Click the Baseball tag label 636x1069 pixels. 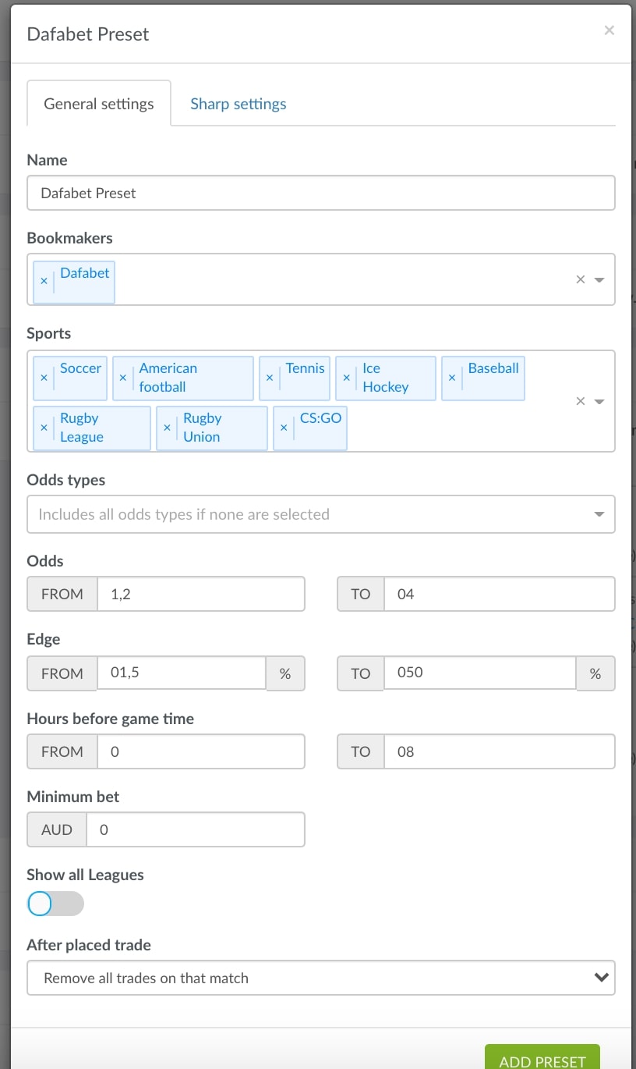493,368
